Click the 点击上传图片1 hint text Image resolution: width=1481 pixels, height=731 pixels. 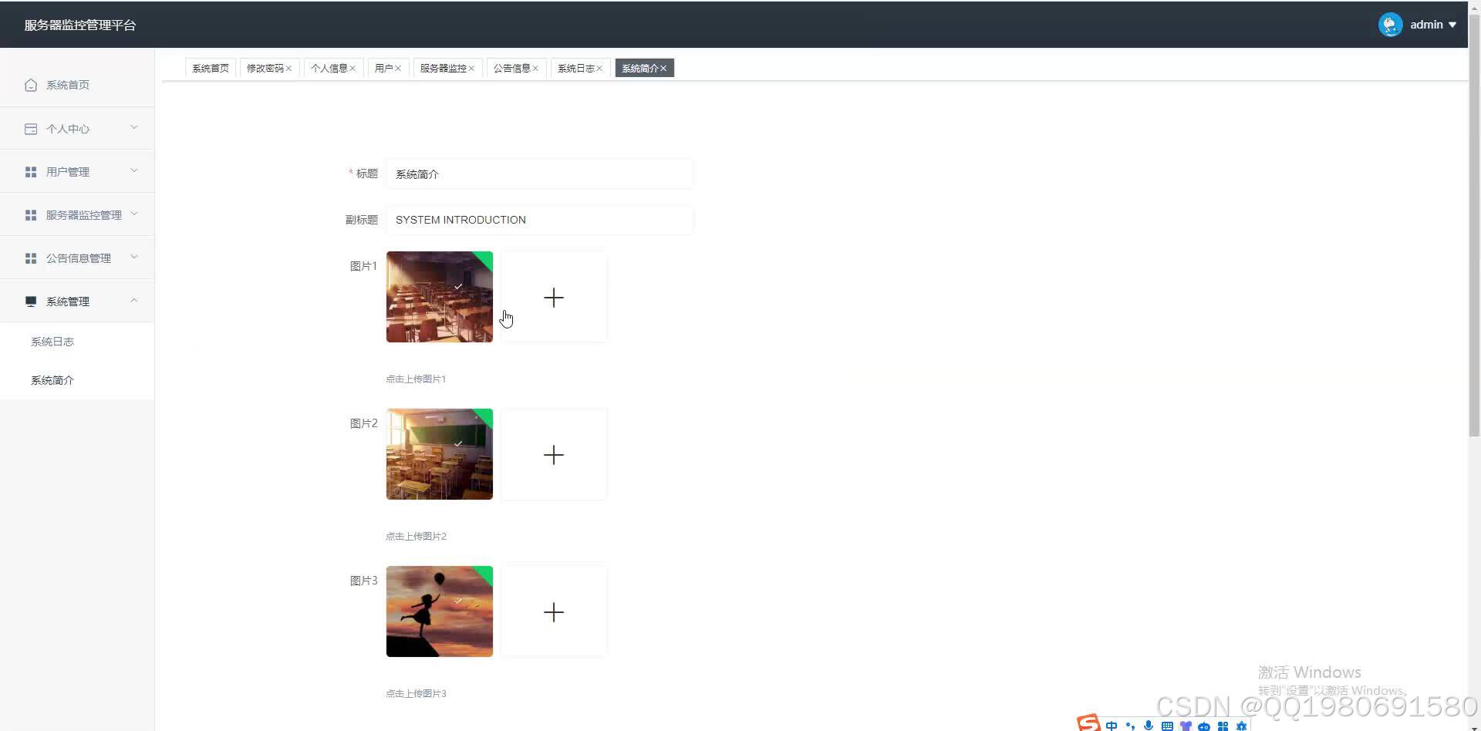(416, 379)
